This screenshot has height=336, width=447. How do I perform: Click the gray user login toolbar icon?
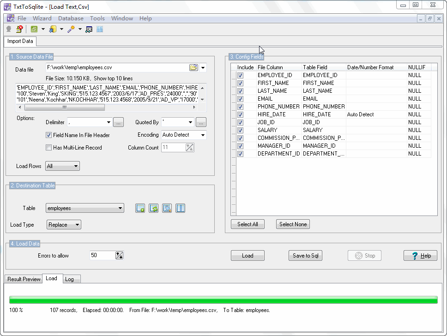(9, 29)
